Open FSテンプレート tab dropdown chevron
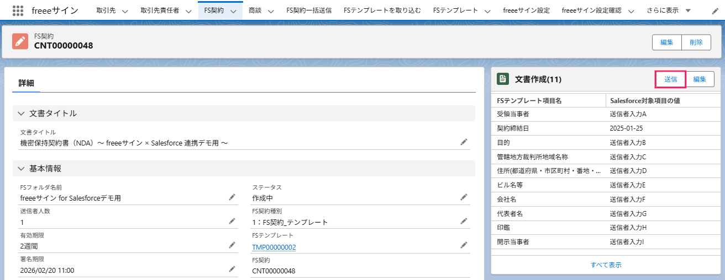This screenshot has height=280, width=725. pos(488,11)
